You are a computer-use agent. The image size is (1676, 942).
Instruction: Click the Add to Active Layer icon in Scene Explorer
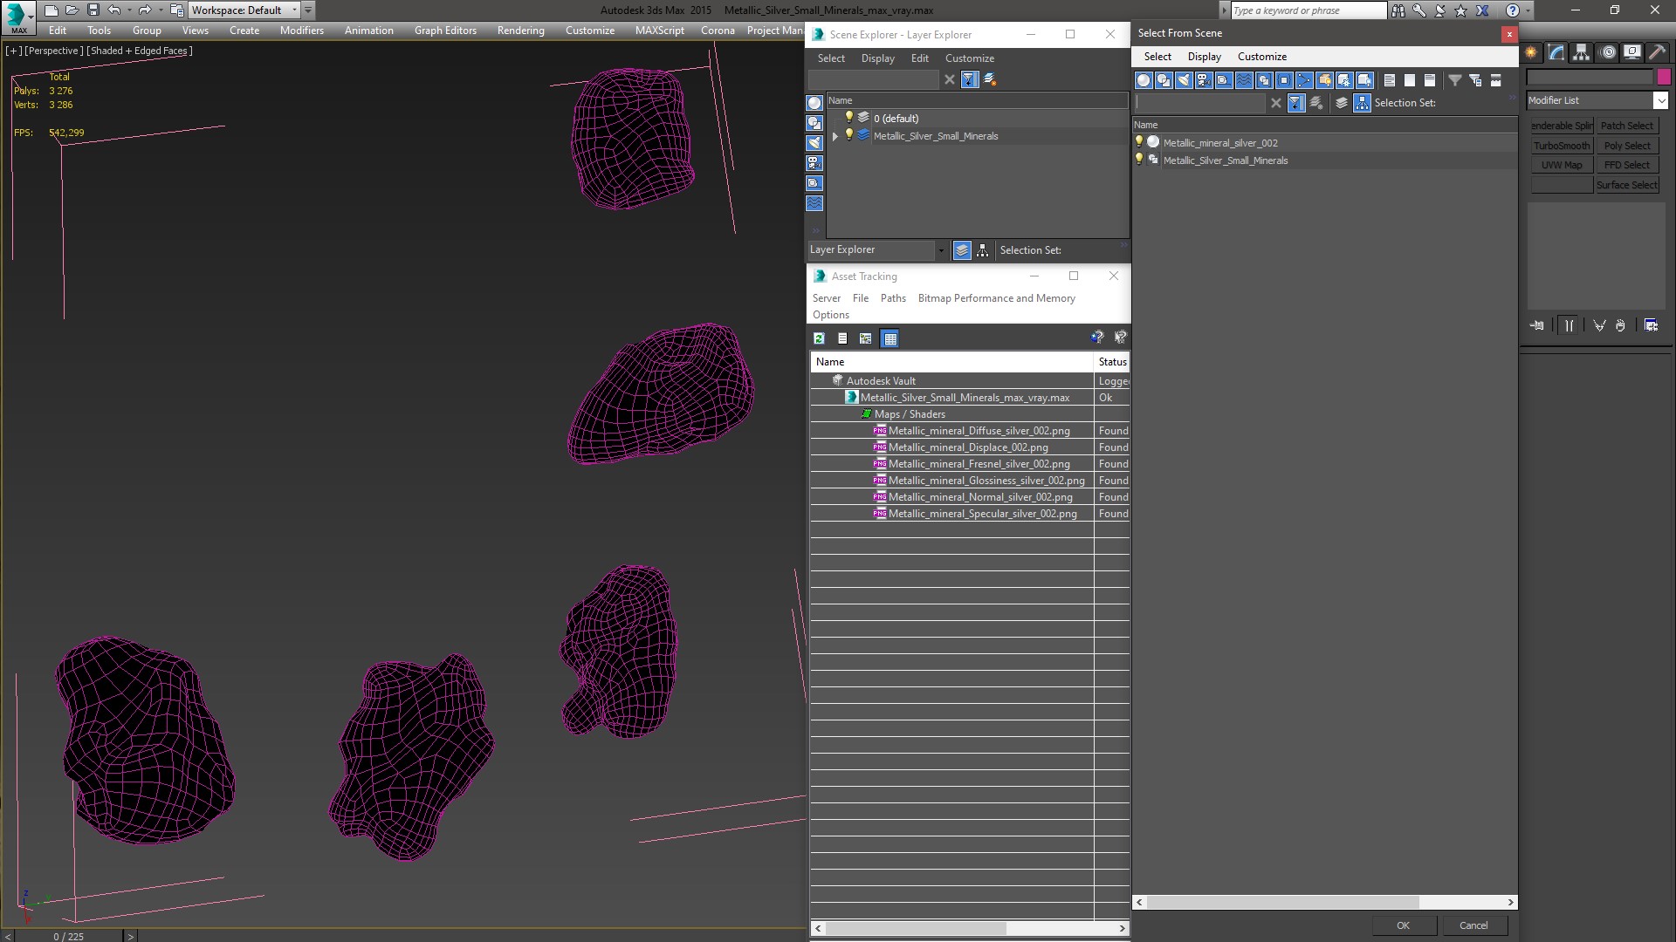click(990, 79)
